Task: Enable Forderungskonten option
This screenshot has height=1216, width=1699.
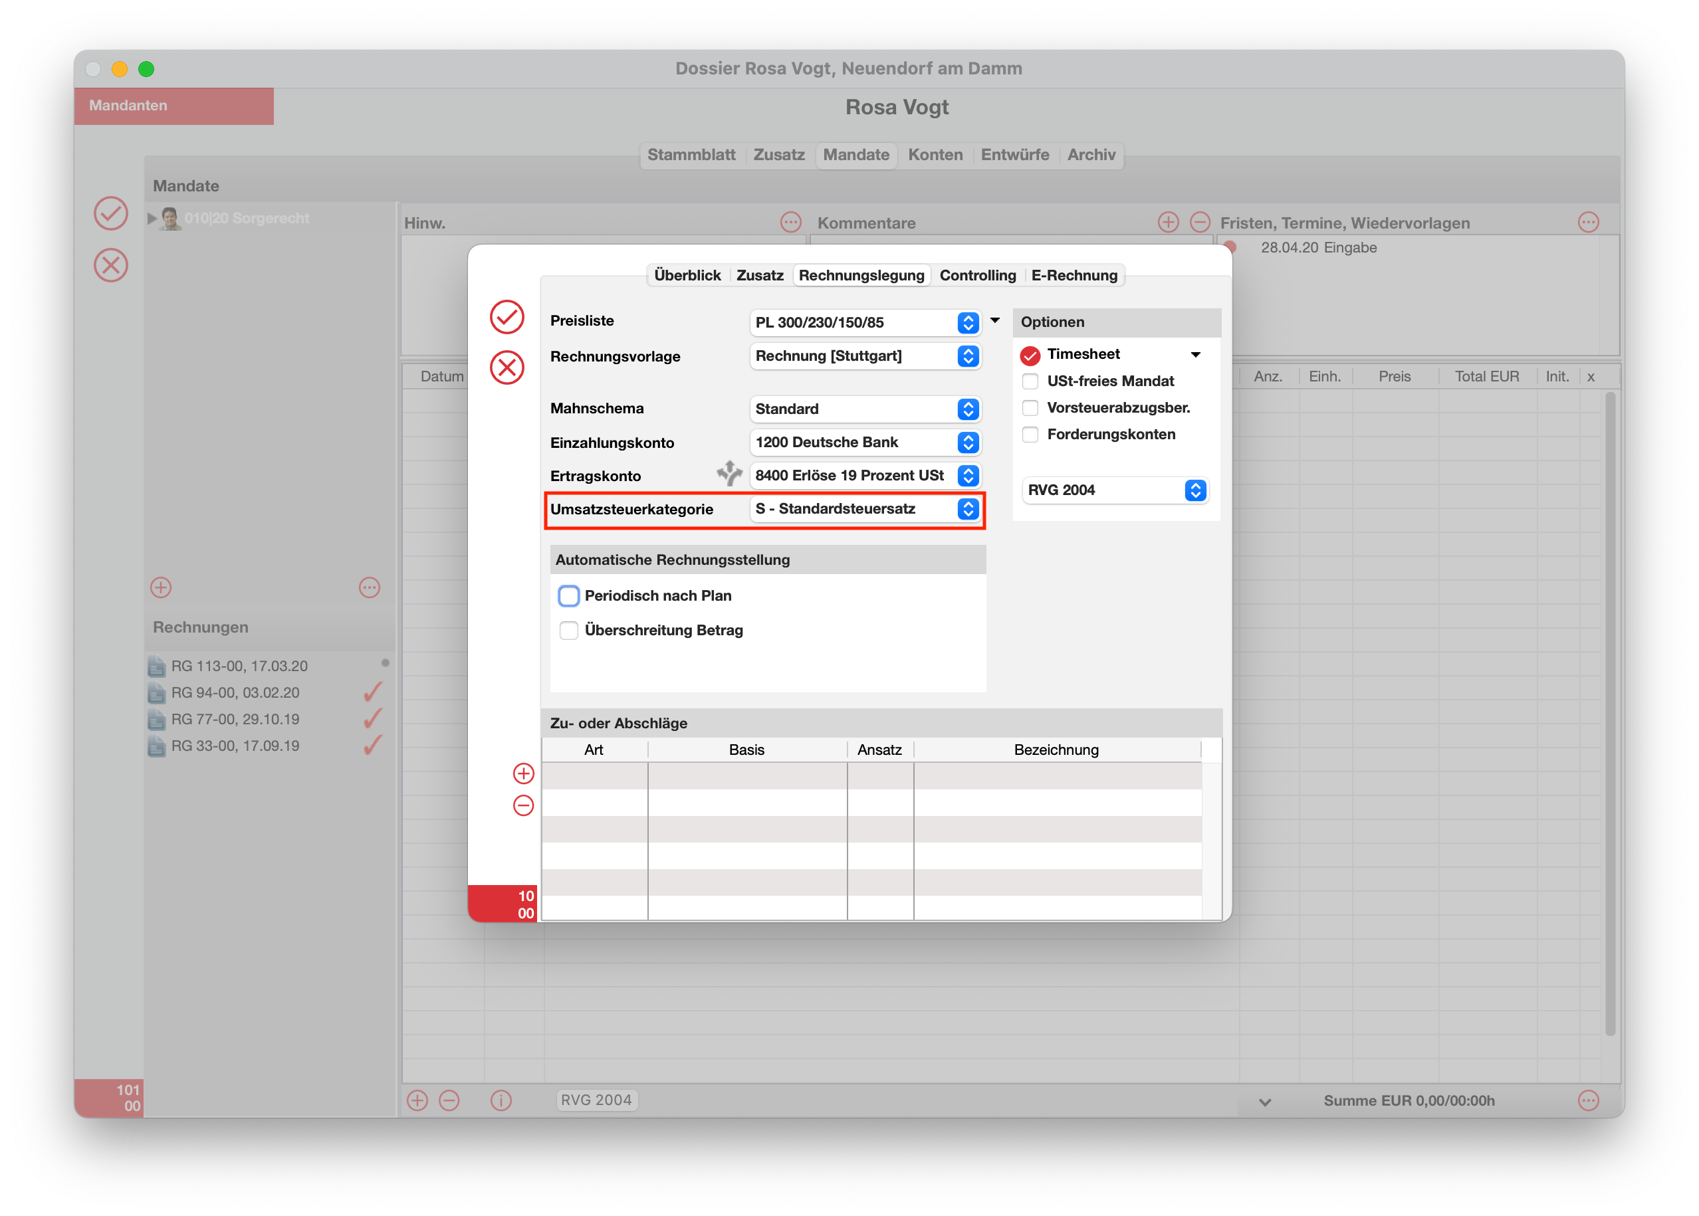Action: (x=1030, y=435)
